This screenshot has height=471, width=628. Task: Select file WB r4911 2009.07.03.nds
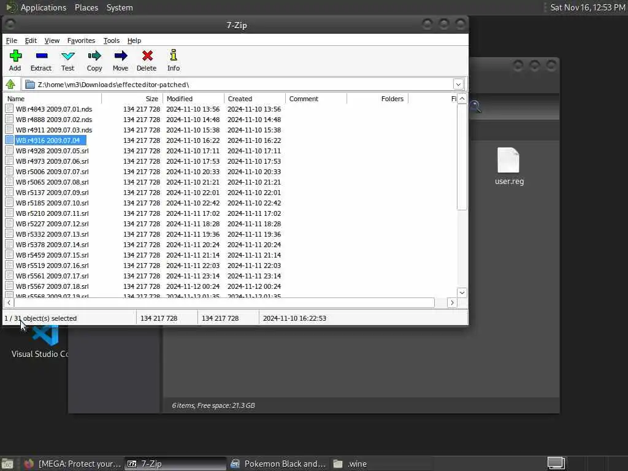[54, 130]
